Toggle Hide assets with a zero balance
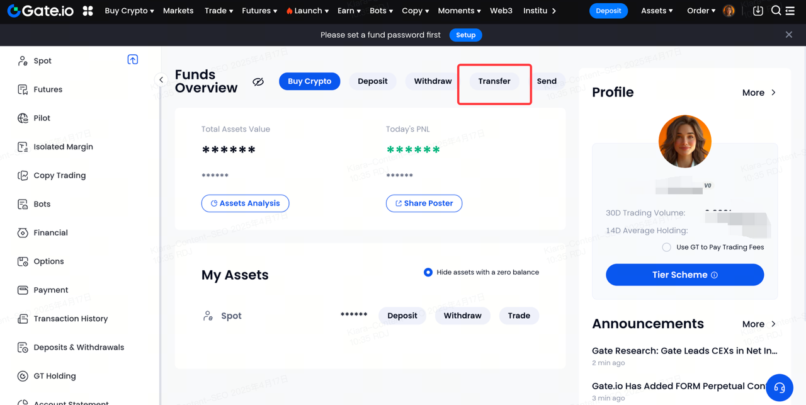This screenshot has height=405, width=806. (x=428, y=272)
